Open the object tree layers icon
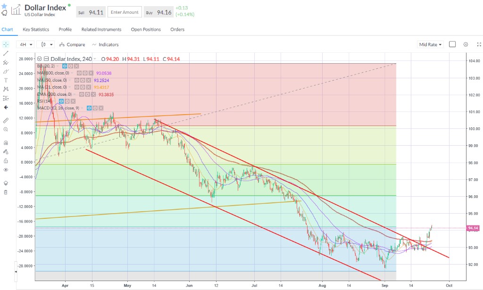483x290 pixels. 6,183
